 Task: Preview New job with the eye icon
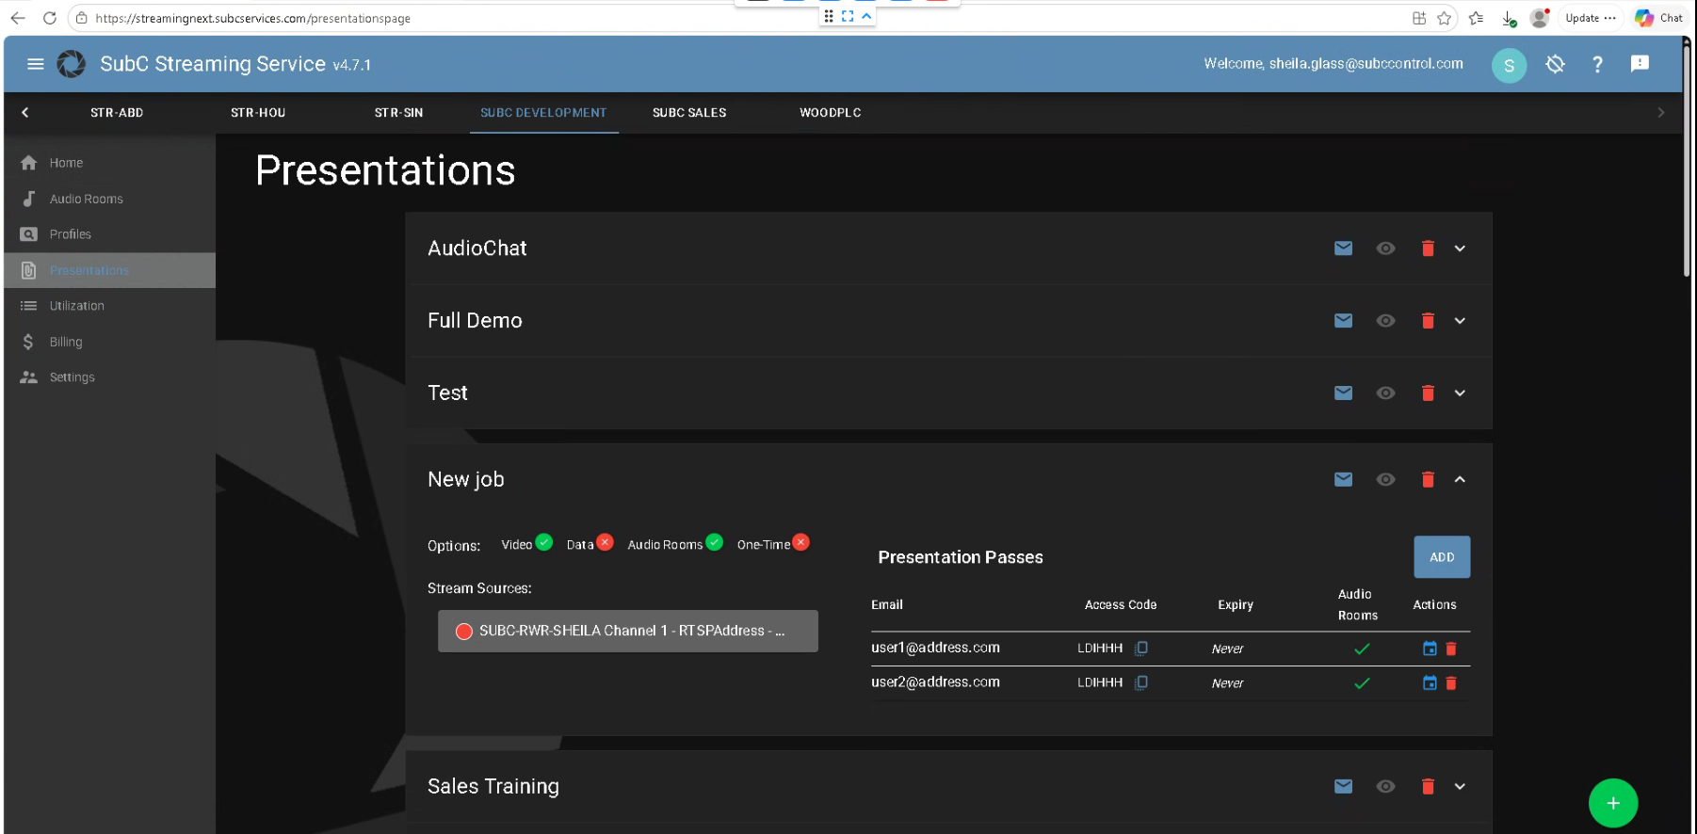1385,480
